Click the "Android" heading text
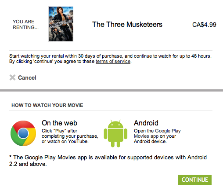The image size is (223, 191). tap(146, 123)
